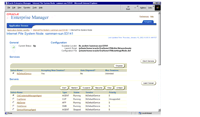Image resolution: width=200 pixels, height=117 pixels.
Task: Click the Suspend server button
Action: 86,88
